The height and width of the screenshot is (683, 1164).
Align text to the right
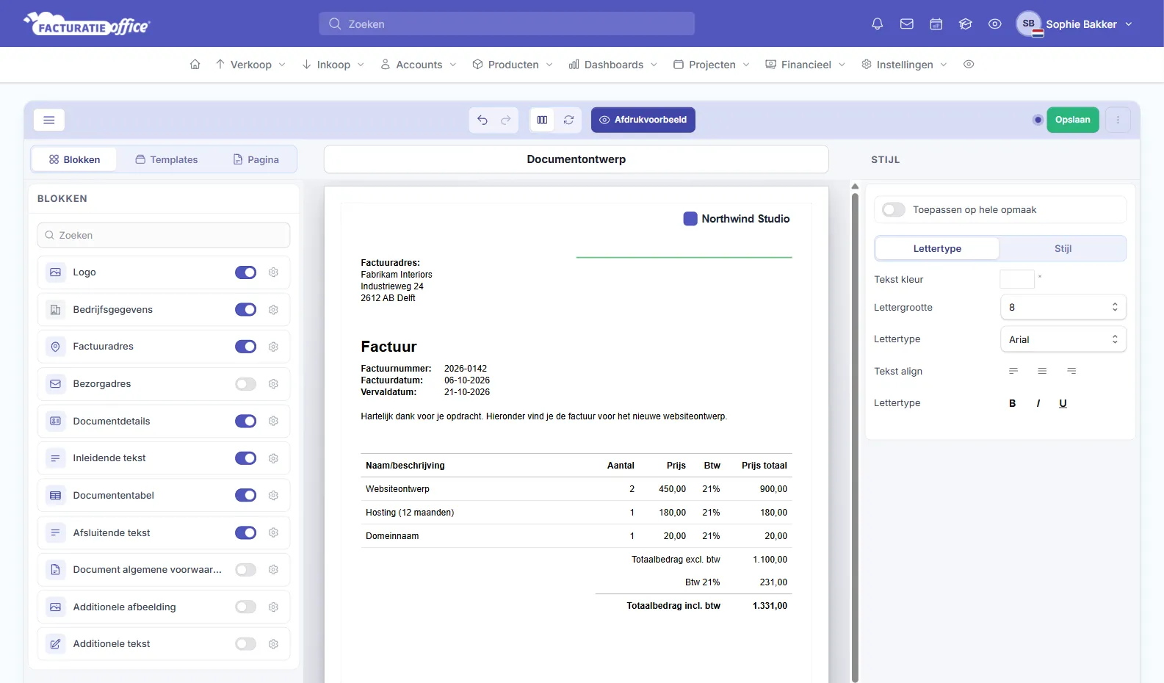coord(1071,372)
